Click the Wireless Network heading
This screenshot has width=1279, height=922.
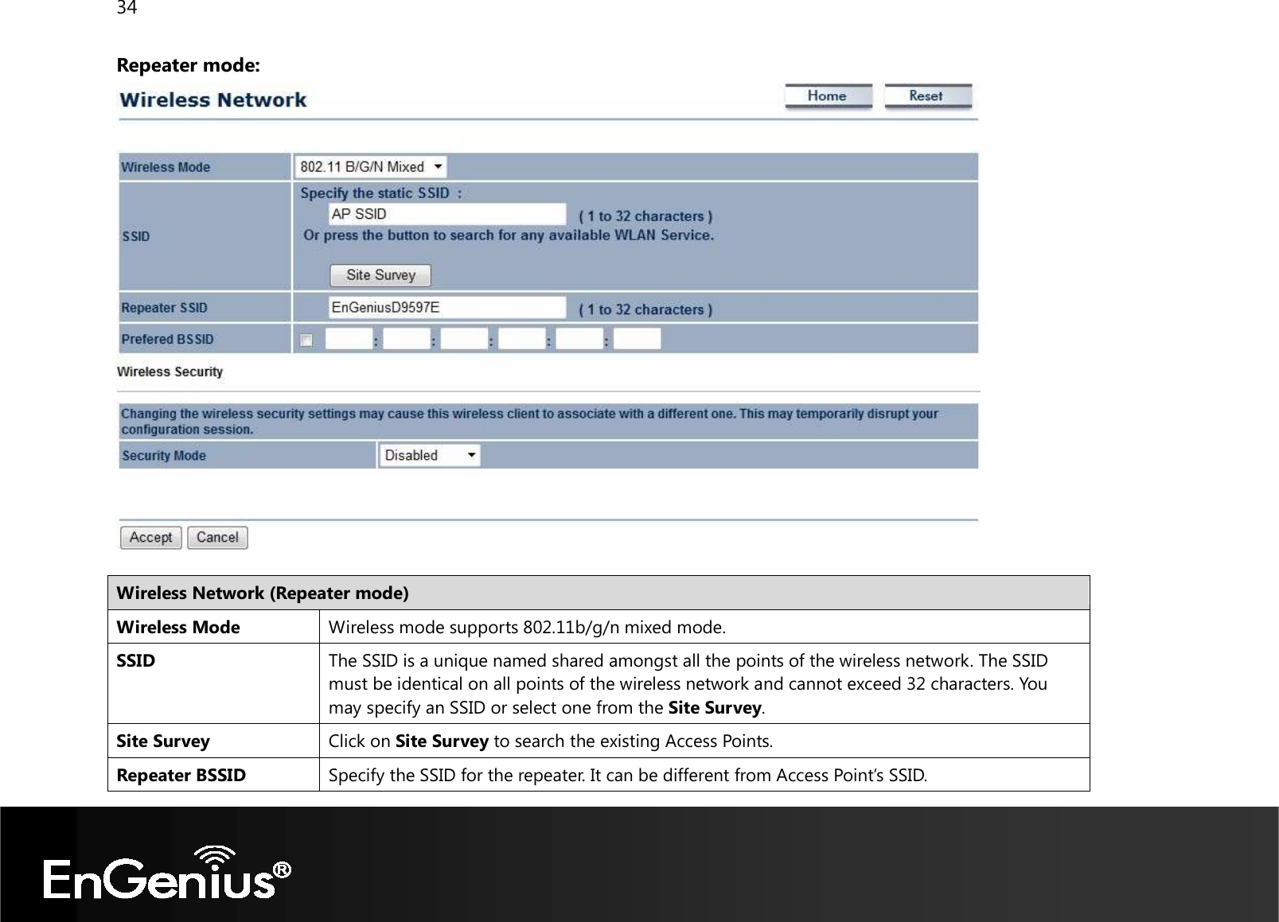(x=213, y=100)
